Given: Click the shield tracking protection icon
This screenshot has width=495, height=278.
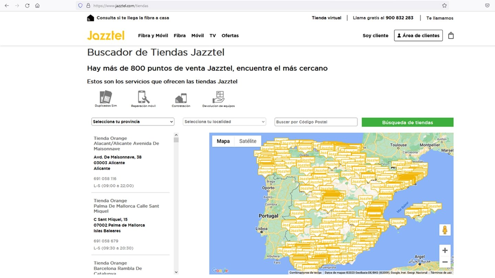Looking at the screenshot, I should point(80,5).
